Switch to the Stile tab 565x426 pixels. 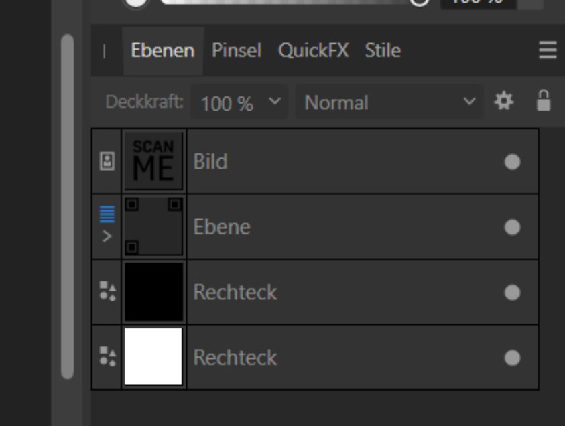381,50
